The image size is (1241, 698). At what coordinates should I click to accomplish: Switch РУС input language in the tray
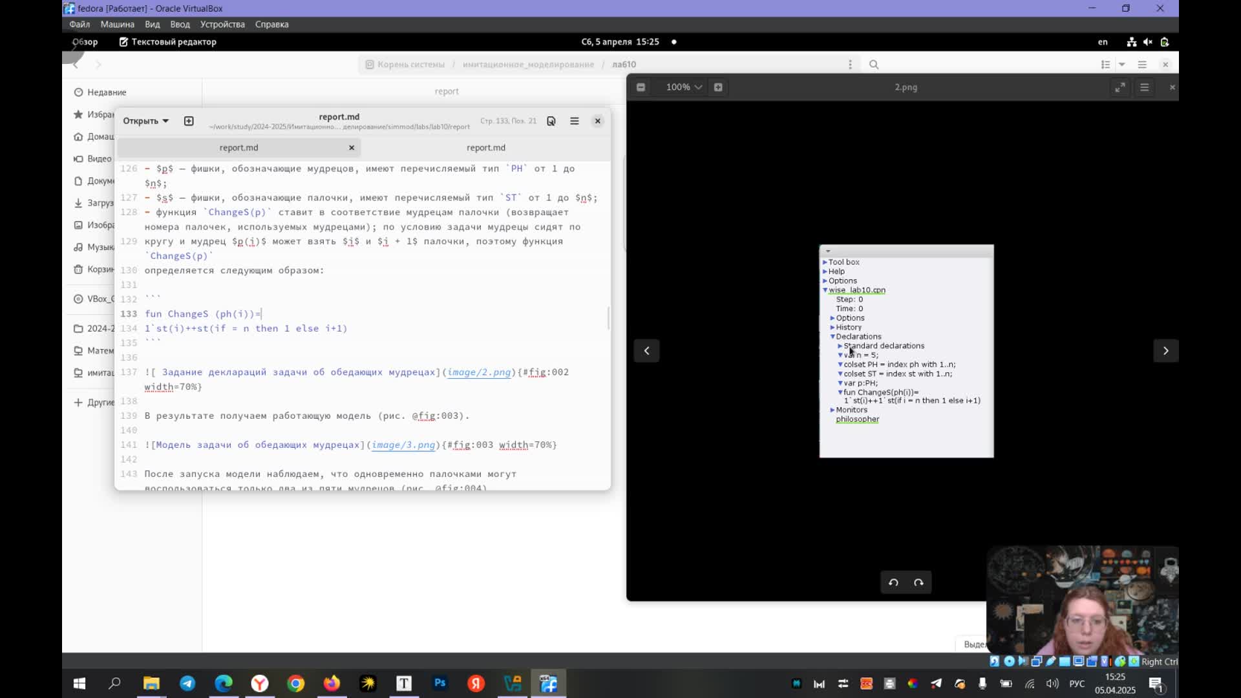click(x=1077, y=683)
